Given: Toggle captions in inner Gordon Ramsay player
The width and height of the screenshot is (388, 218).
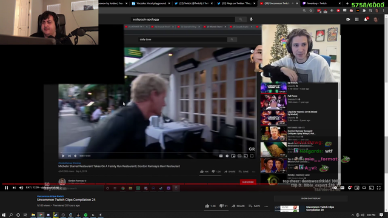Looking at the screenshot, I should pos(221,156).
